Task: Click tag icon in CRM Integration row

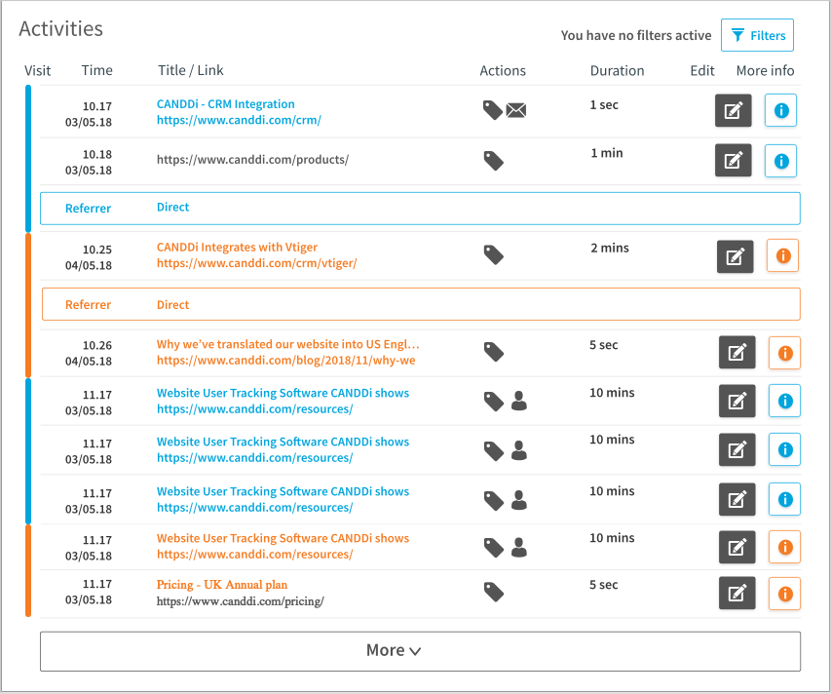Action: click(493, 110)
